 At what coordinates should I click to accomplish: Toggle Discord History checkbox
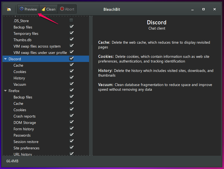click(x=71, y=77)
